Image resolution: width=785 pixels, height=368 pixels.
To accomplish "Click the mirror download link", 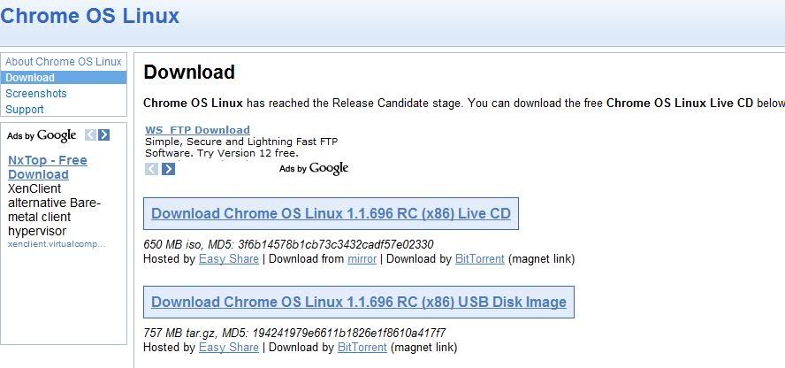I will (362, 259).
